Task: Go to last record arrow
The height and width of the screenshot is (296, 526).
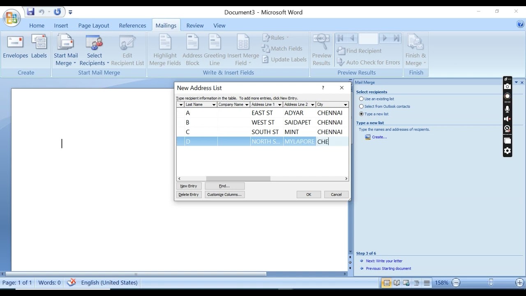Action: click(396, 38)
